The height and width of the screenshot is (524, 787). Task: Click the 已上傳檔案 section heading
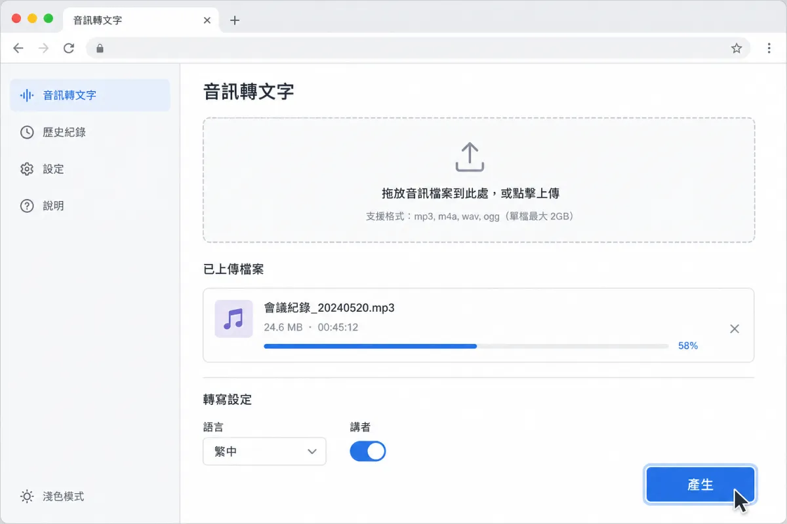point(233,269)
